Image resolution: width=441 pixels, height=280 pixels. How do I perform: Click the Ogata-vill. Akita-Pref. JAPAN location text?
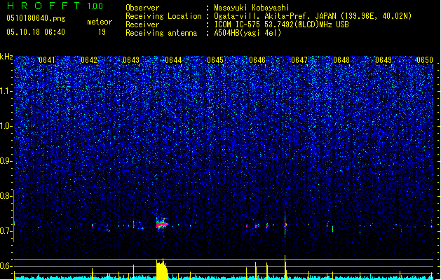313,16
